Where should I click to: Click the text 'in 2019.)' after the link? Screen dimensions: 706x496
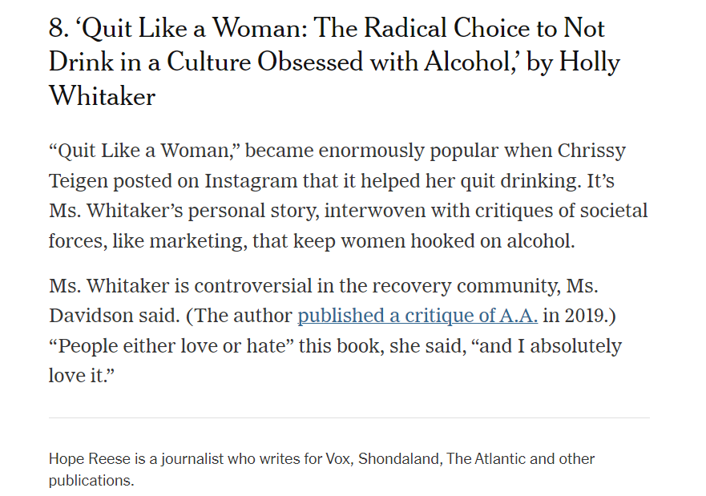(x=579, y=316)
